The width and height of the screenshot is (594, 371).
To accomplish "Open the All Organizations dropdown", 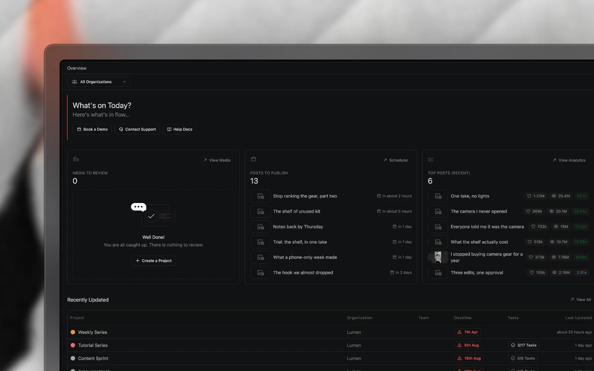I will [99, 82].
